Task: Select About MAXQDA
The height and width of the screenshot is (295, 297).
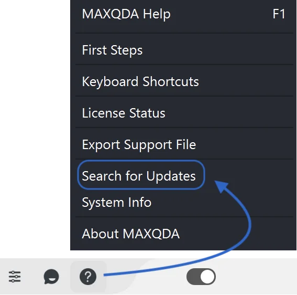Action: pyautogui.click(x=183, y=234)
